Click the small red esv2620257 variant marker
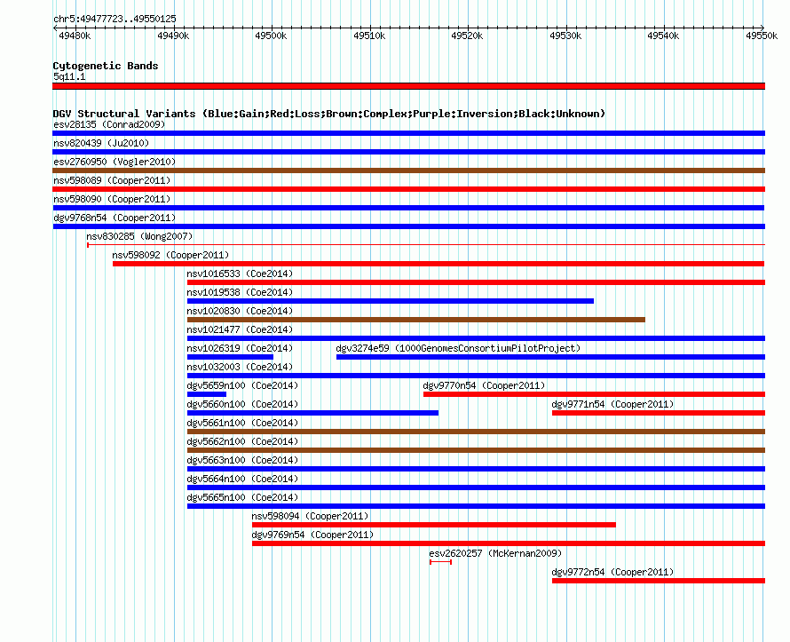This screenshot has height=642, width=790. [440, 562]
